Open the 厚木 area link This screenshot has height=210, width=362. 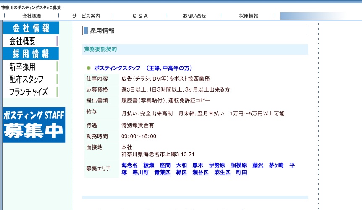[x=198, y=165]
